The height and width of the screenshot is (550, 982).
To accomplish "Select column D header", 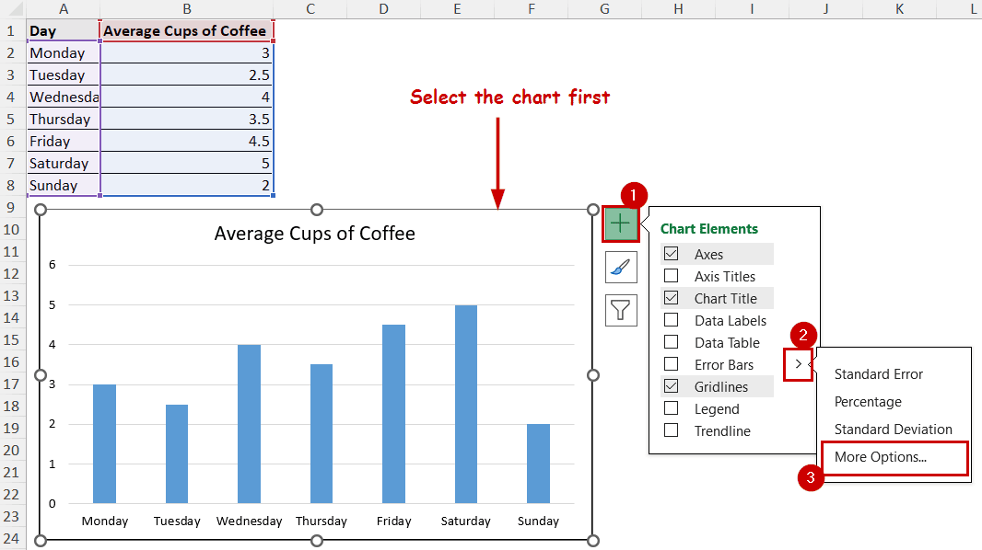I will pos(383,9).
